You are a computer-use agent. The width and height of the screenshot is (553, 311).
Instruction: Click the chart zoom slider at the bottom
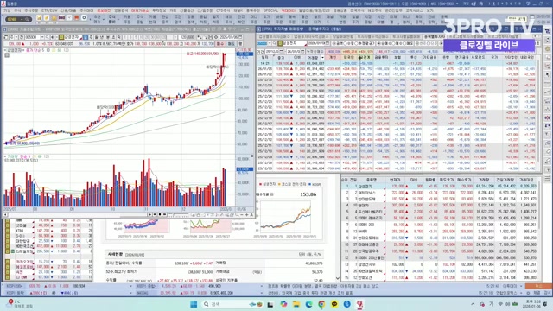coord(179,214)
